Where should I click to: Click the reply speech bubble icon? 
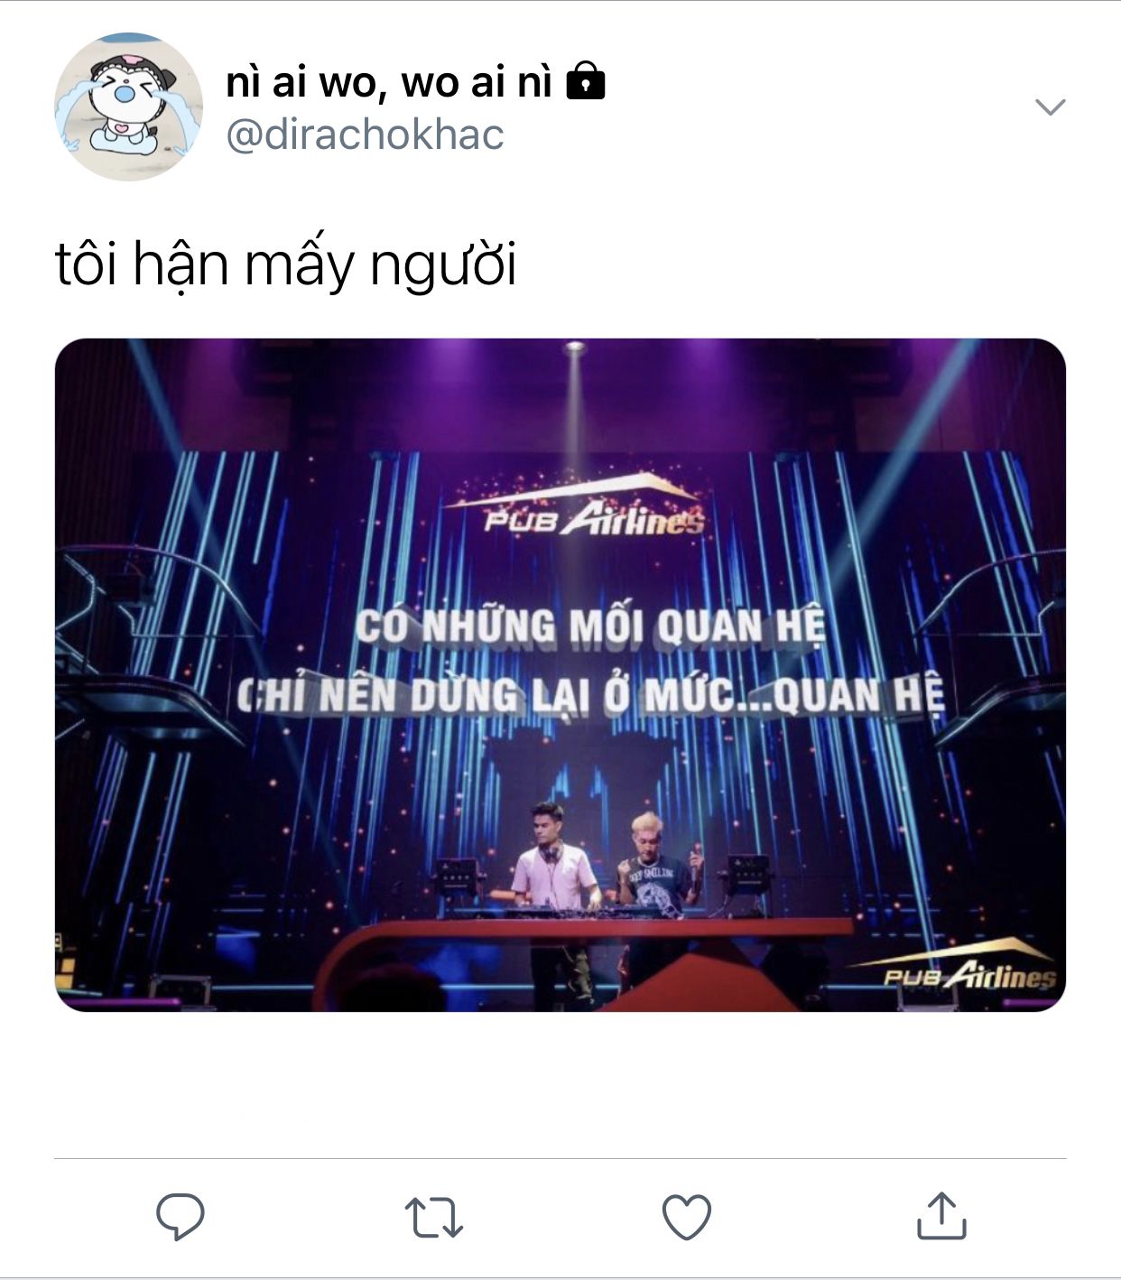click(181, 1216)
